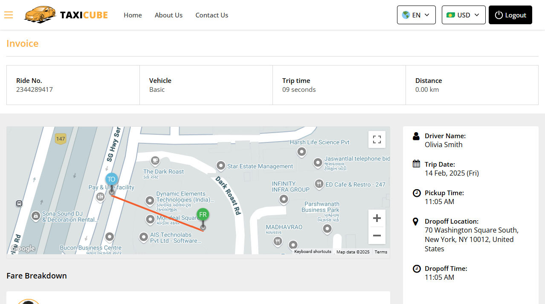Click the clock icon beside Dropoff Time
545x304 pixels.
pyautogui.click(x=416, y=268)
